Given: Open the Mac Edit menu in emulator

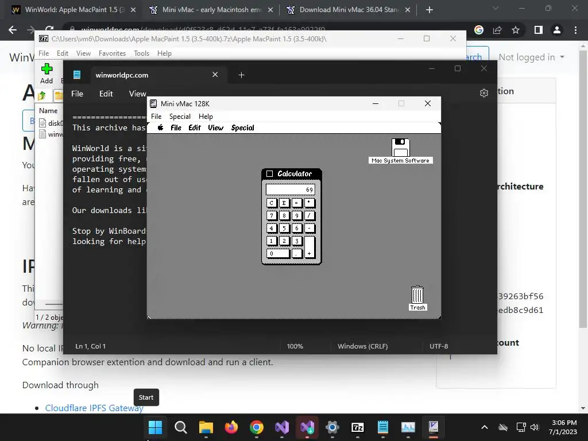Looking at the screenshot, I should tap(195, 127).
